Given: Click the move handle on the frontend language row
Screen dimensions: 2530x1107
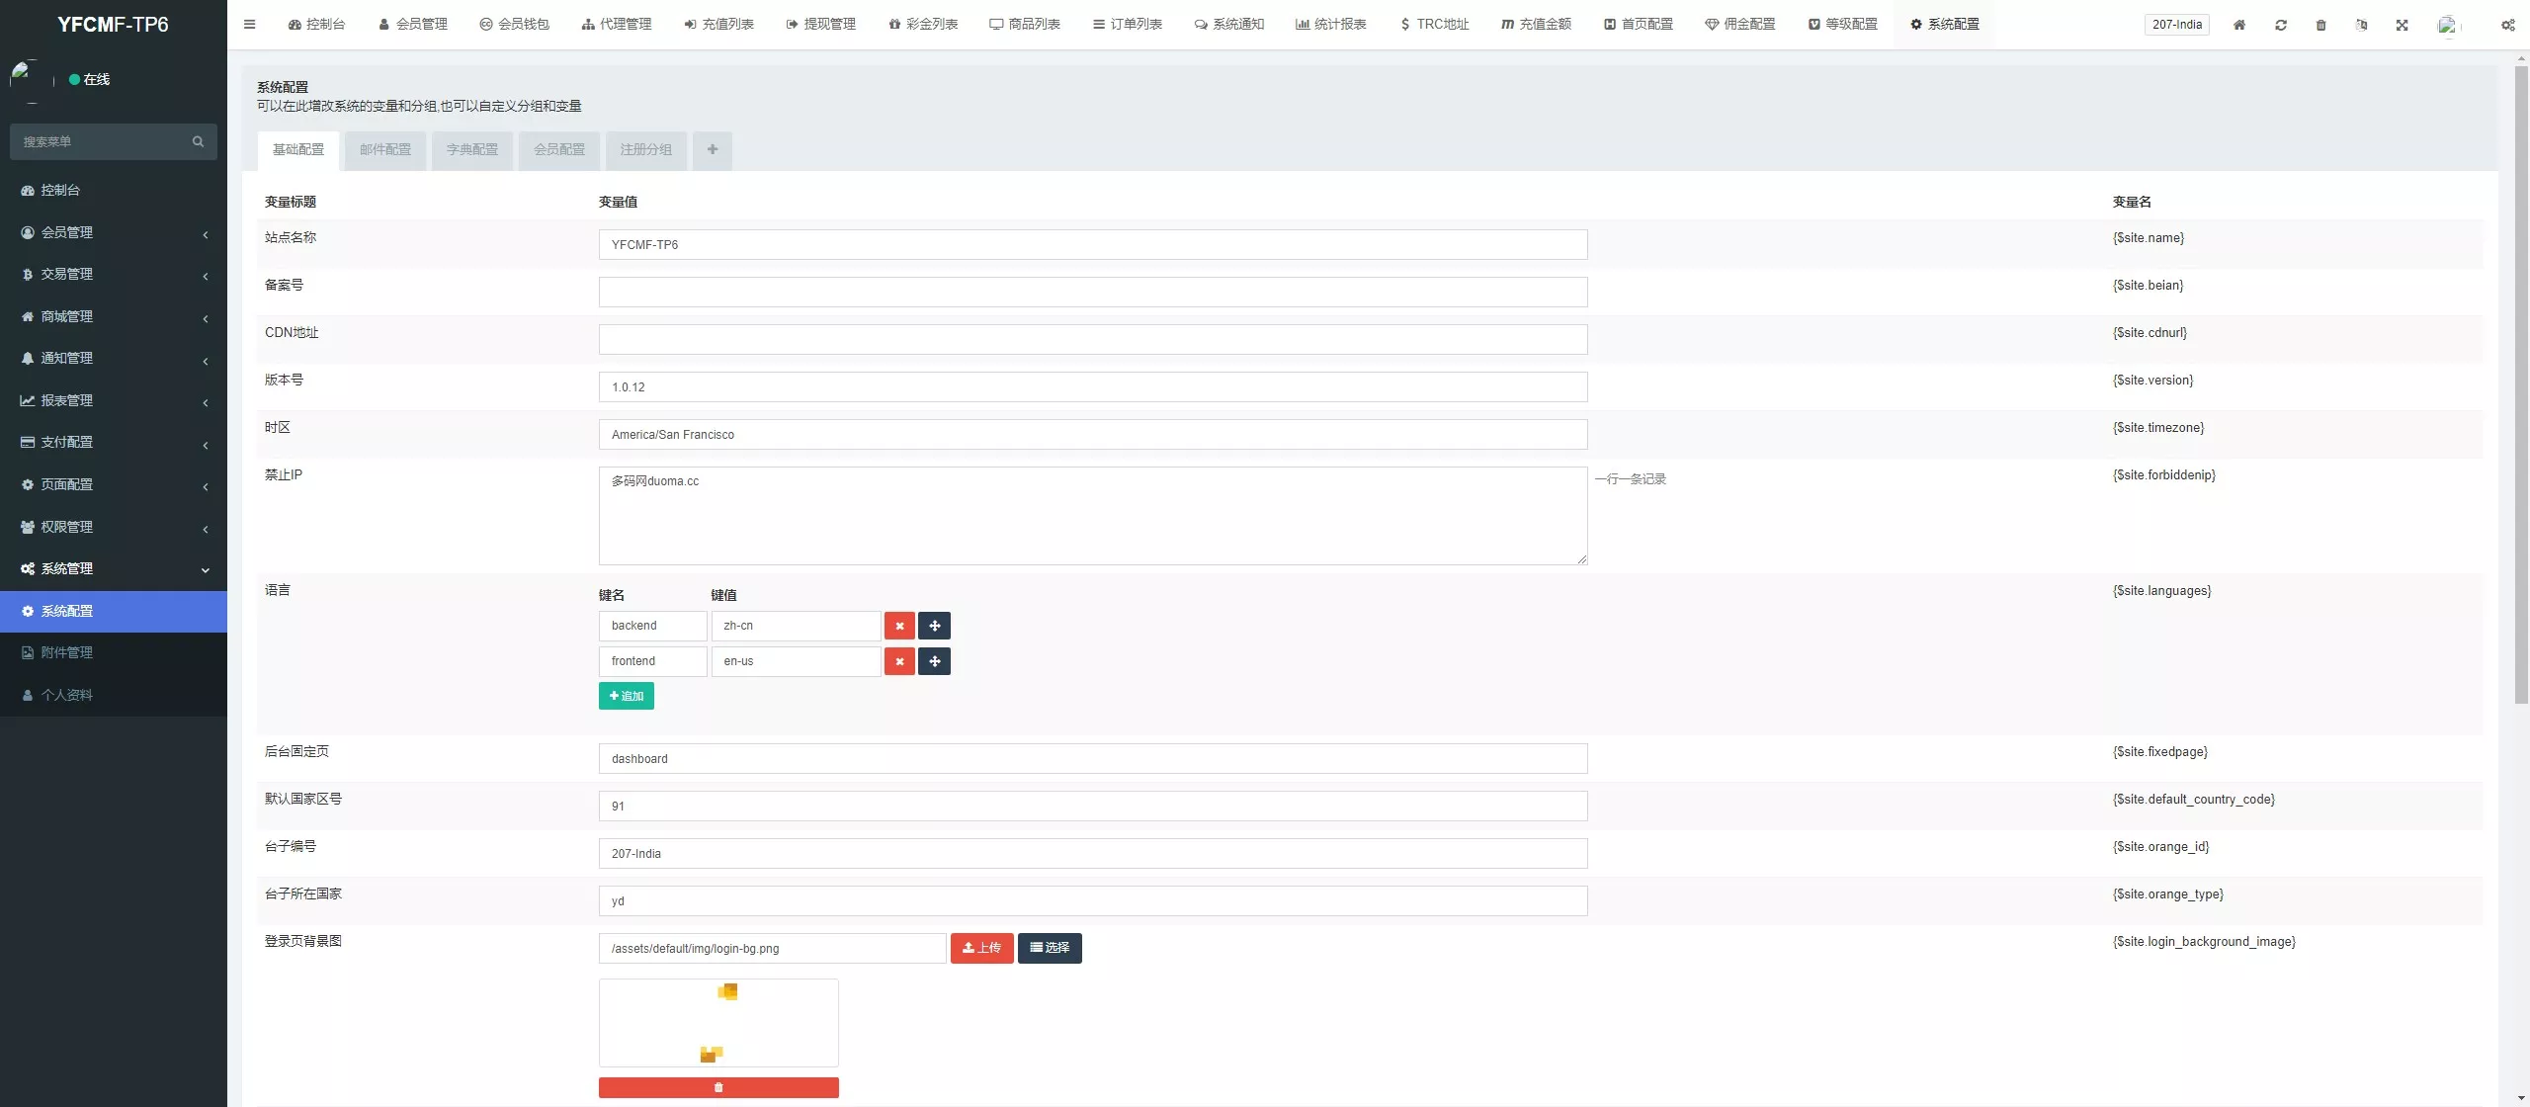Looking at the screenshot, I should (934, 661).
